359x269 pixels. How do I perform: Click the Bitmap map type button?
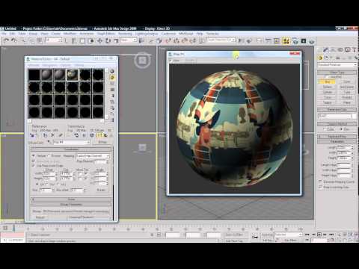102,142
